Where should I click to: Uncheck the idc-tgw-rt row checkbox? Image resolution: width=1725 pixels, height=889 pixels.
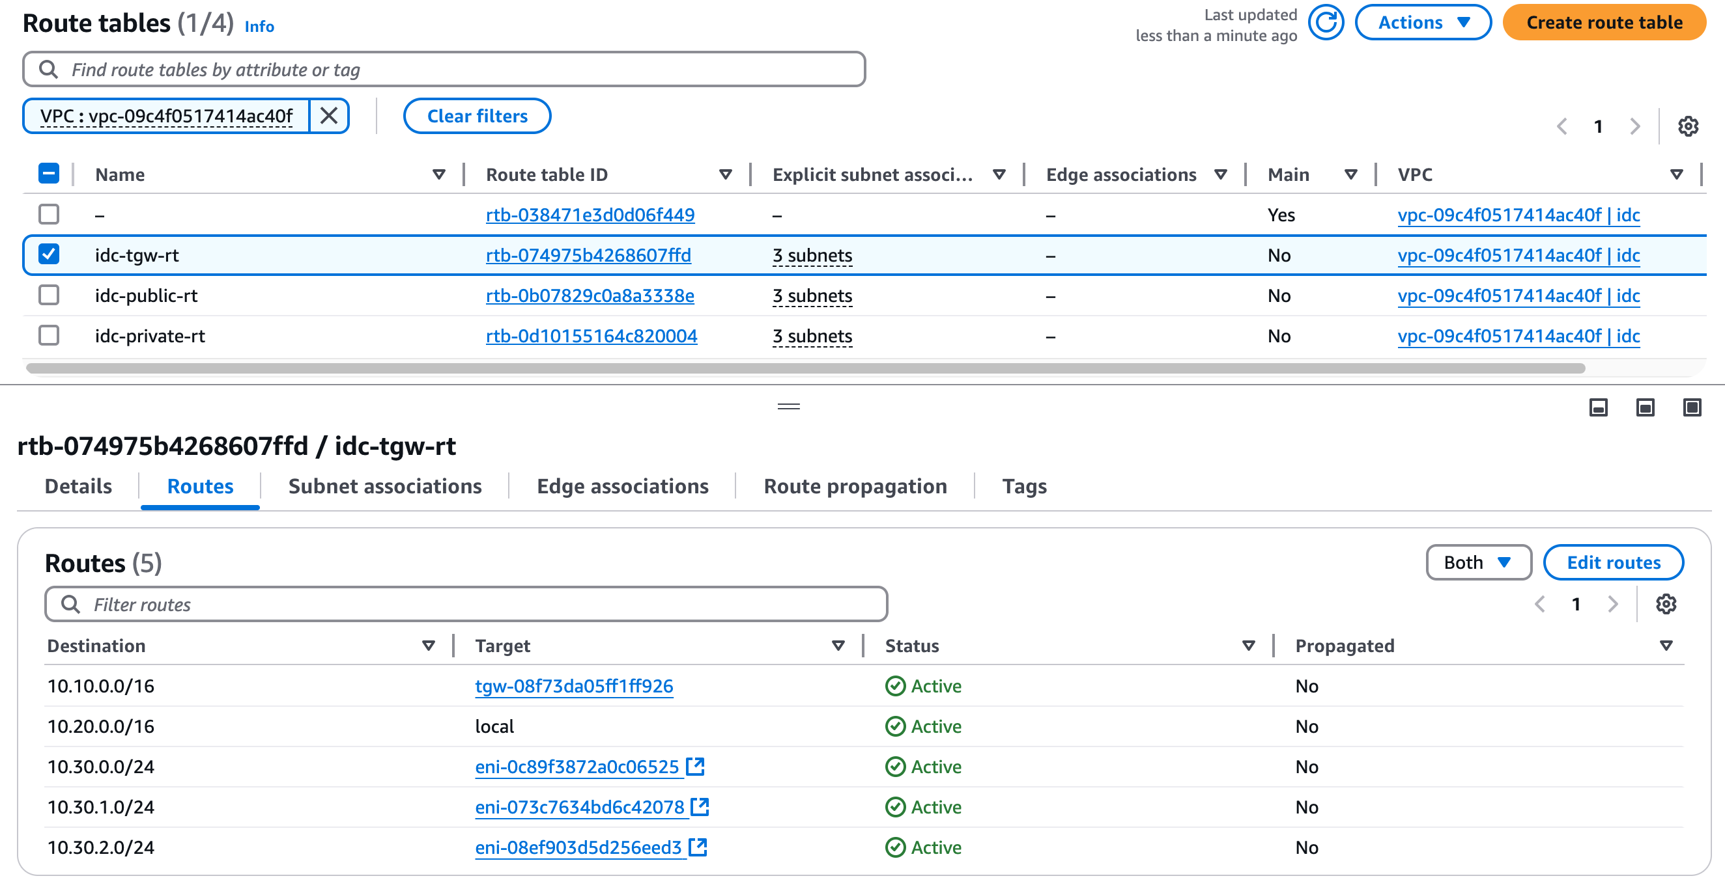49,255
